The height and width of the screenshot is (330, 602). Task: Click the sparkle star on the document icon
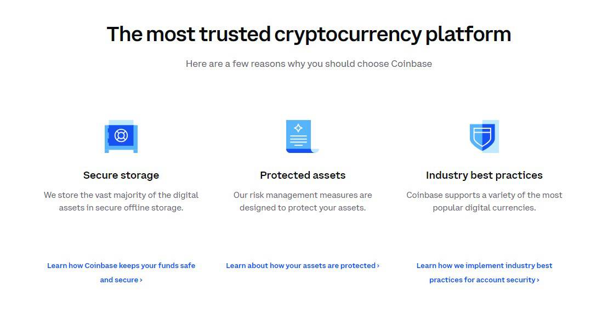(298, 128)
